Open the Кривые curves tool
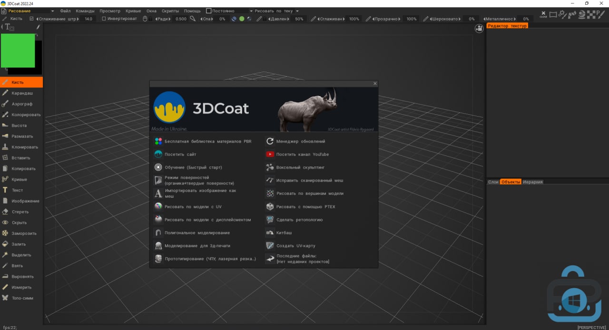The width and height of the screenshot is (609, 330). point(21,179)
